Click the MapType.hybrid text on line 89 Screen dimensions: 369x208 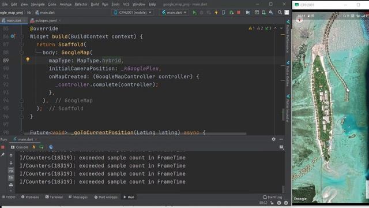pyautogui.click(x=99, y=61)
